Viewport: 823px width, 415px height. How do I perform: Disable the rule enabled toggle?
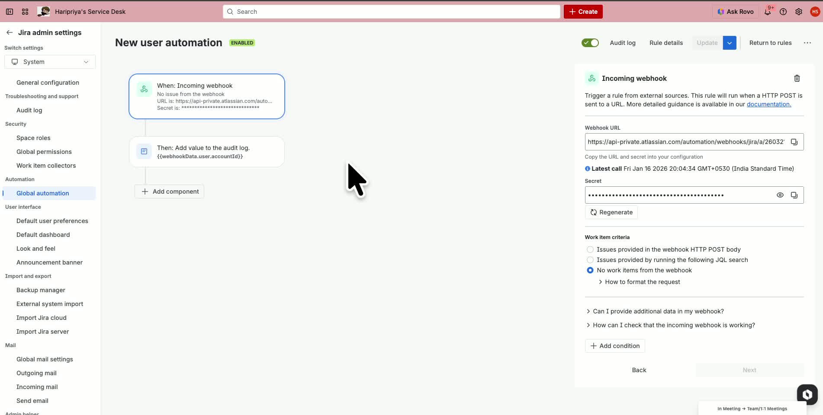[x=590, y=42]
